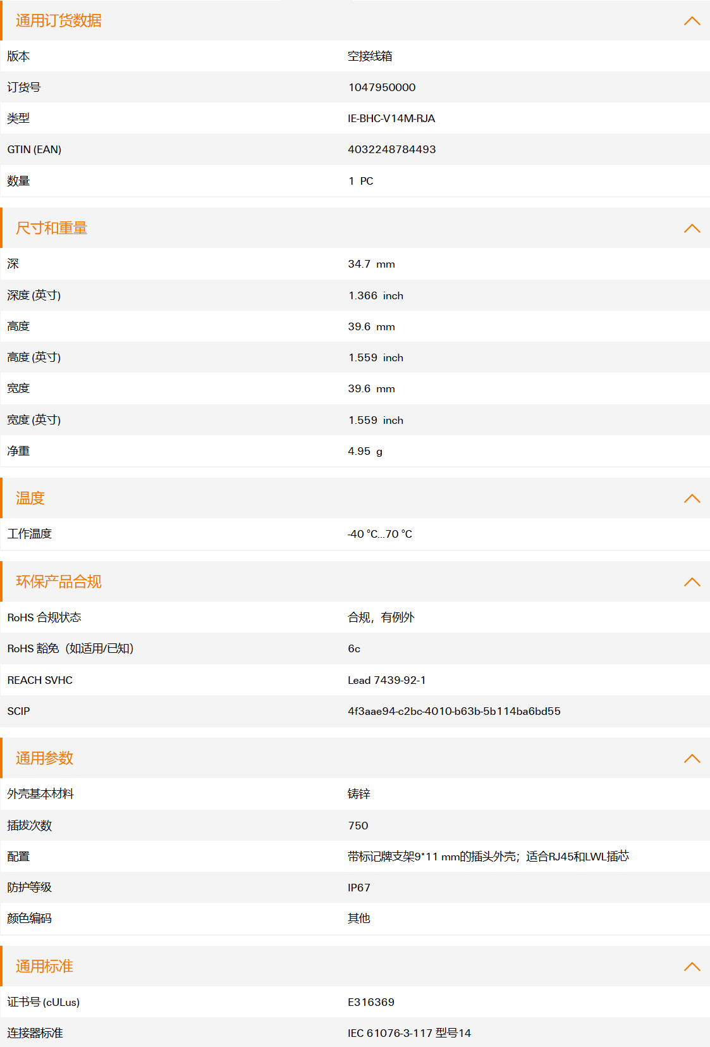Click the 通用参数 header title
The width and height of the screenshot is (710, 1047).
tap(45, 759)
